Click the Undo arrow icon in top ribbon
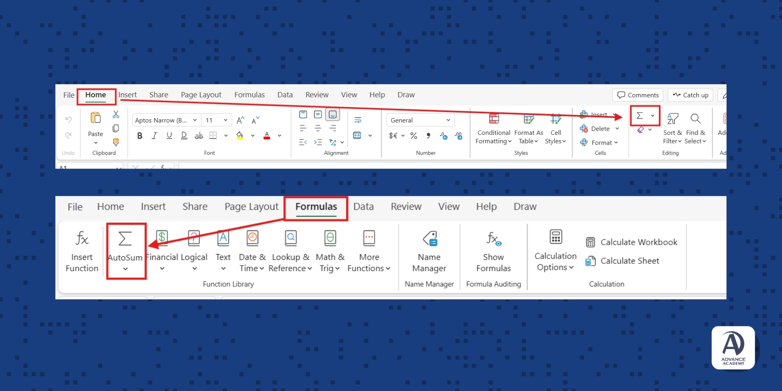 (68, 119)
